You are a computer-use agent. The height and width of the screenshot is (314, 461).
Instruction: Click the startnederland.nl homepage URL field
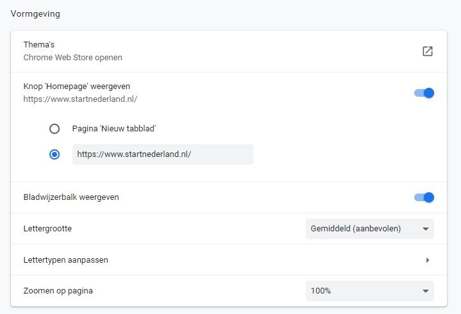[x=163, y=154]
